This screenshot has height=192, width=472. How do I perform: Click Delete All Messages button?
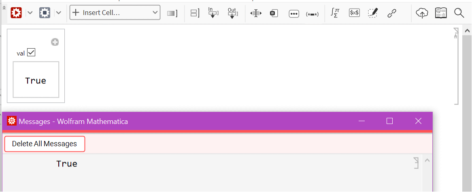click(45, 144)
